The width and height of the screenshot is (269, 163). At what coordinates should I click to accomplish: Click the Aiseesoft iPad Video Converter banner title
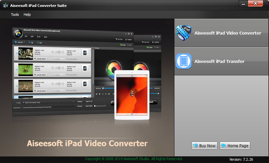coord(87,143)
